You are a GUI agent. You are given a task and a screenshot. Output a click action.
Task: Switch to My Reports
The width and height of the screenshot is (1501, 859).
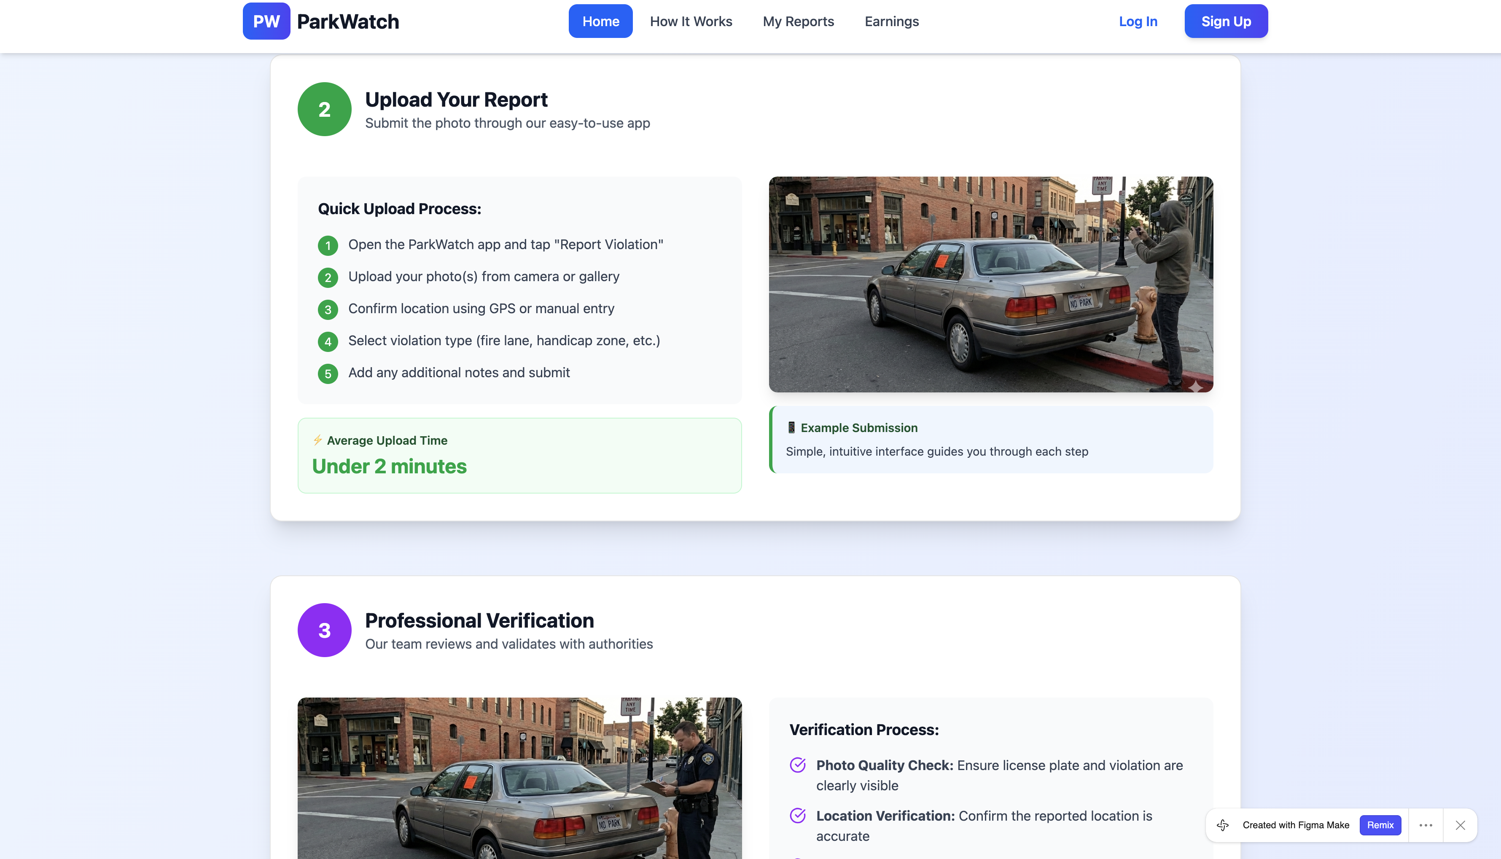[798, 21]
